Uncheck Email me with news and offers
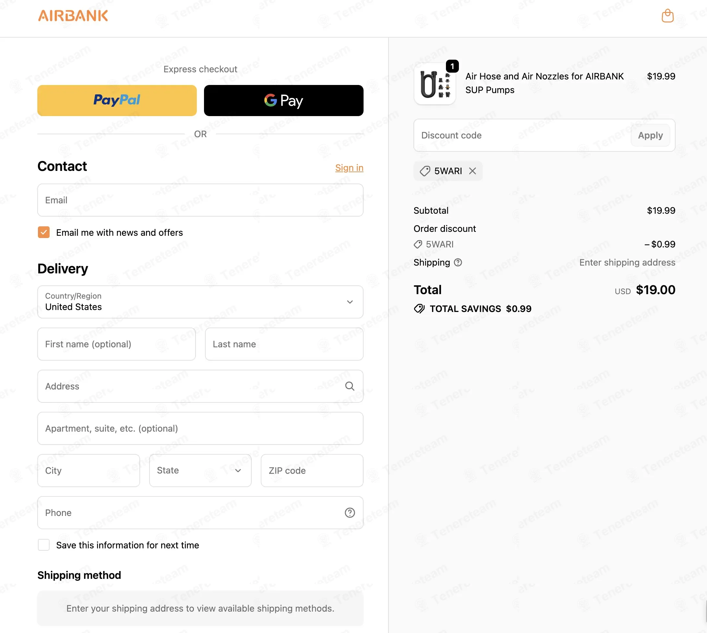This screenshot has height=633, width=707. 44,232
